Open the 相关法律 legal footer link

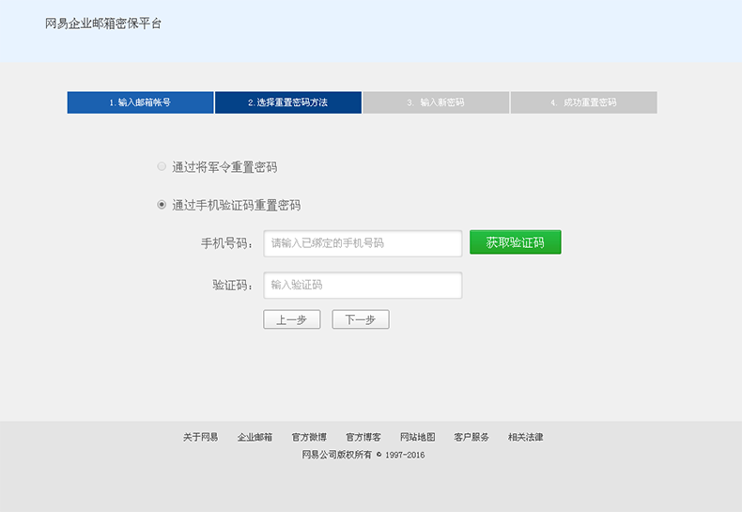coord(526,437)
